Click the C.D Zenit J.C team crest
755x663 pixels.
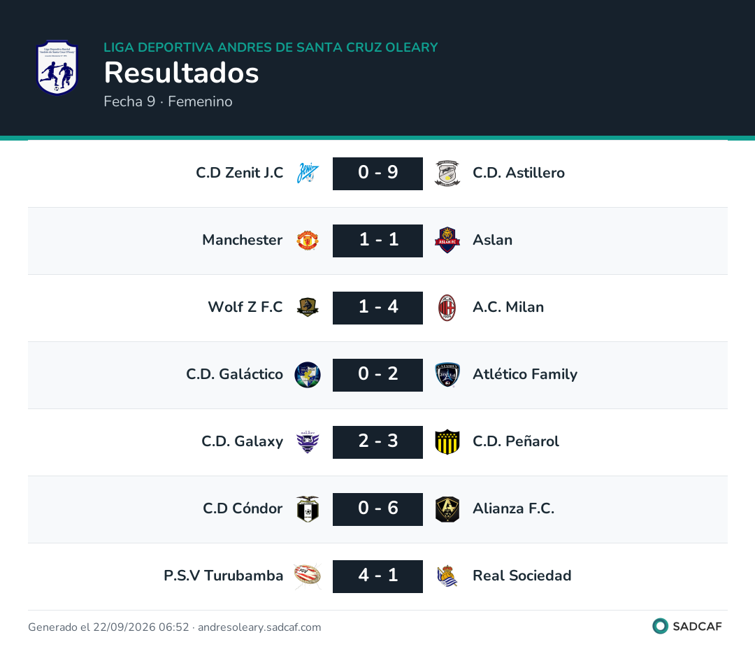(308, 173)
